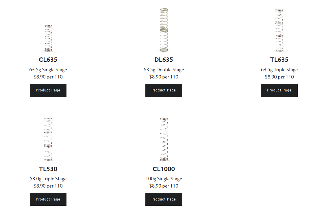Open the TL530 Product Page button
The image size is (335, 221).
coord(48,199)
